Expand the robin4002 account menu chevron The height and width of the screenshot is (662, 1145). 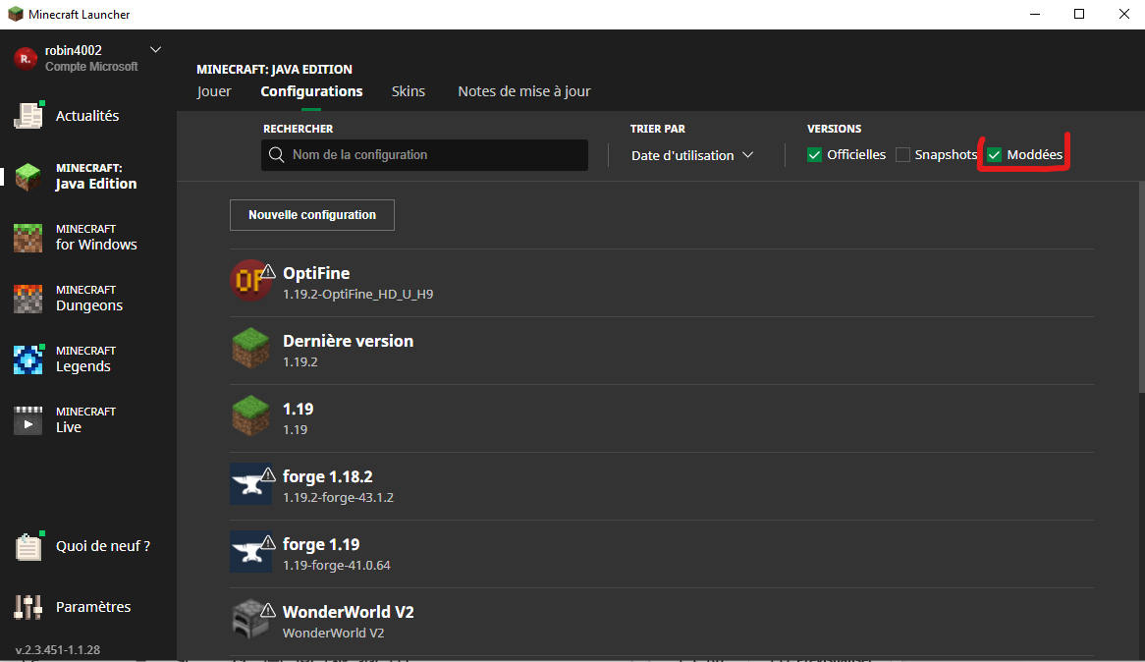pyautogui.click(x=155, y=50)
